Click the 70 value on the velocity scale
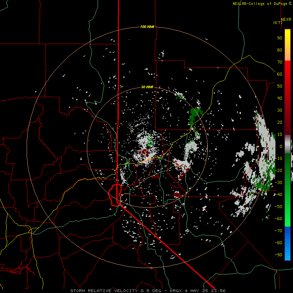This screenshot has width=293, height=293. click(280, 62)
